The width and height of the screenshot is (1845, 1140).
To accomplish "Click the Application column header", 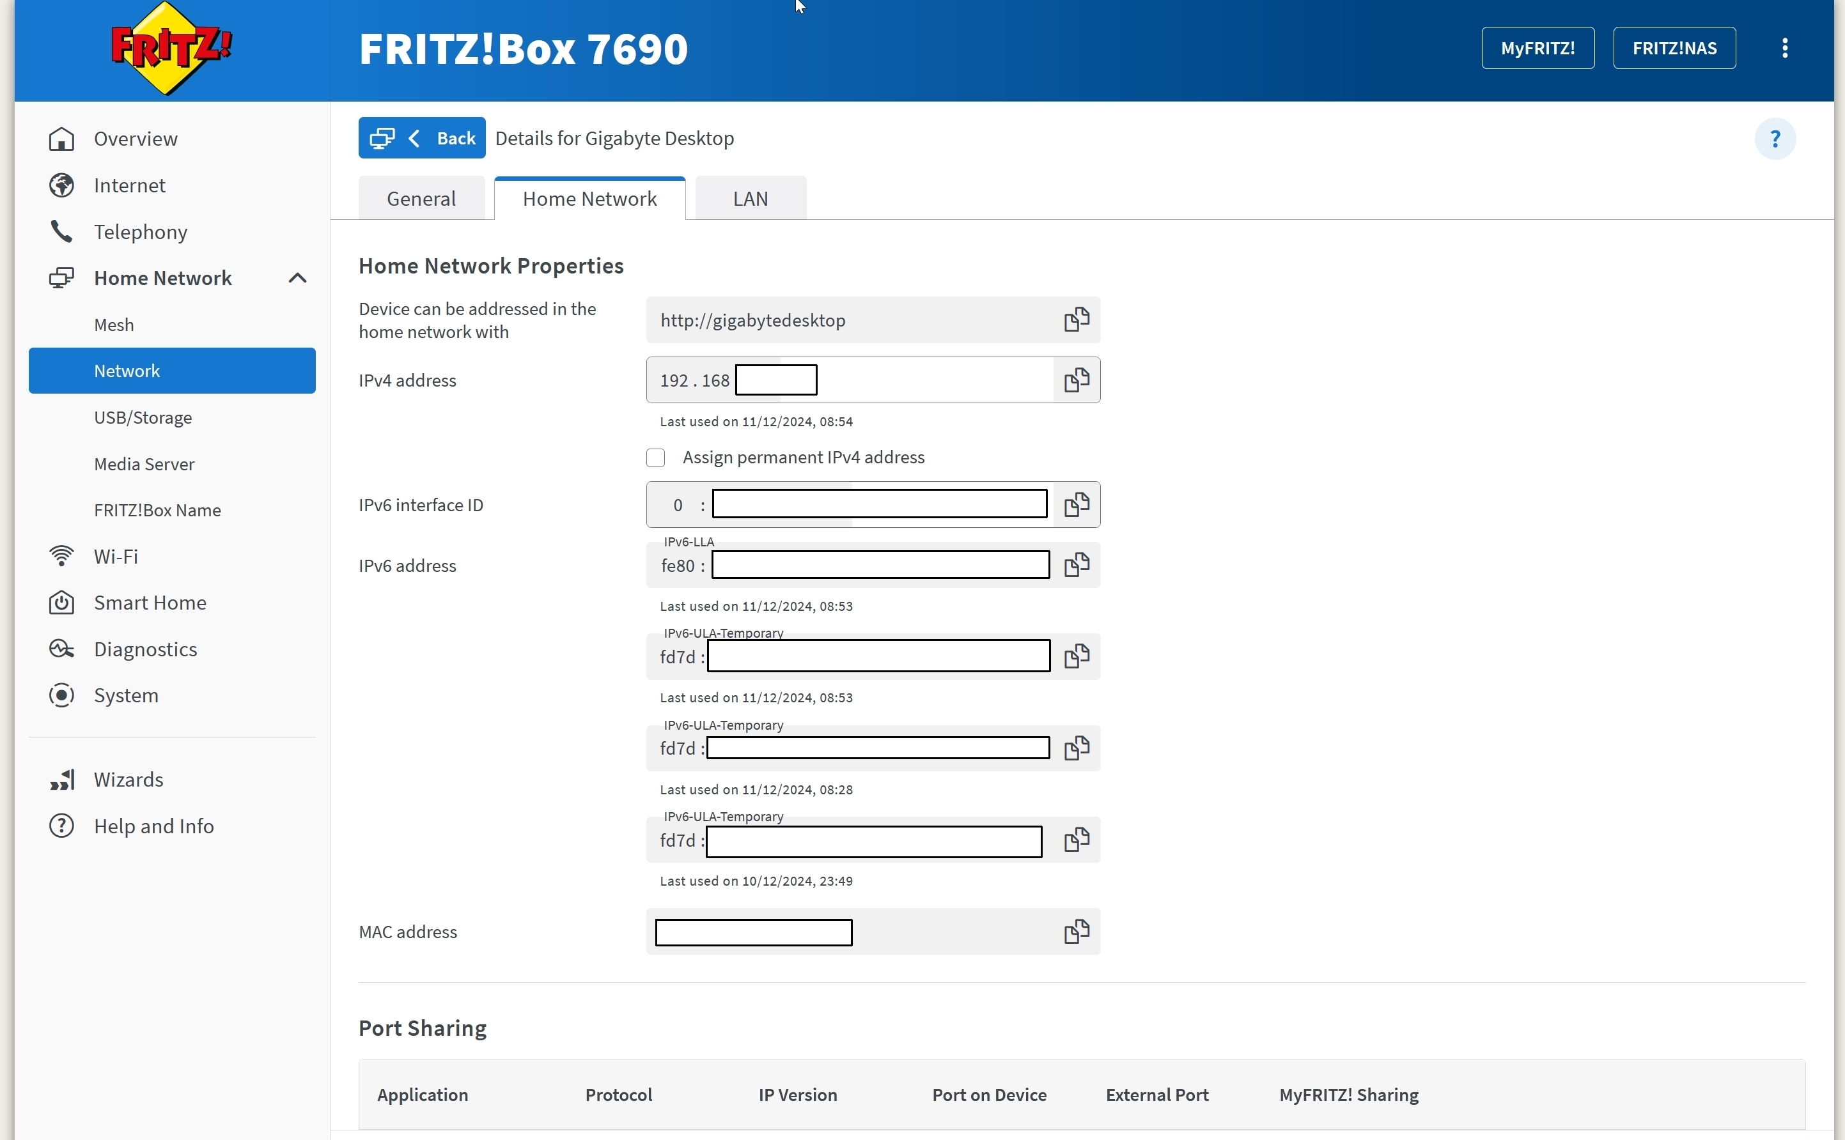I will [x=423, y=1095].
